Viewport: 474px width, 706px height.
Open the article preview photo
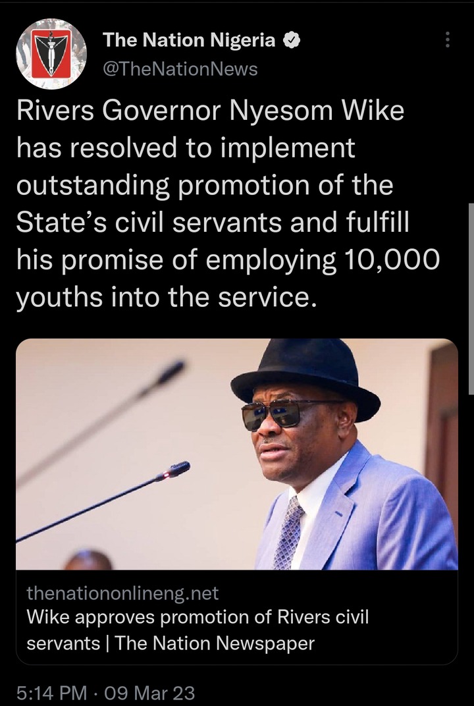(x=237, y=454)
